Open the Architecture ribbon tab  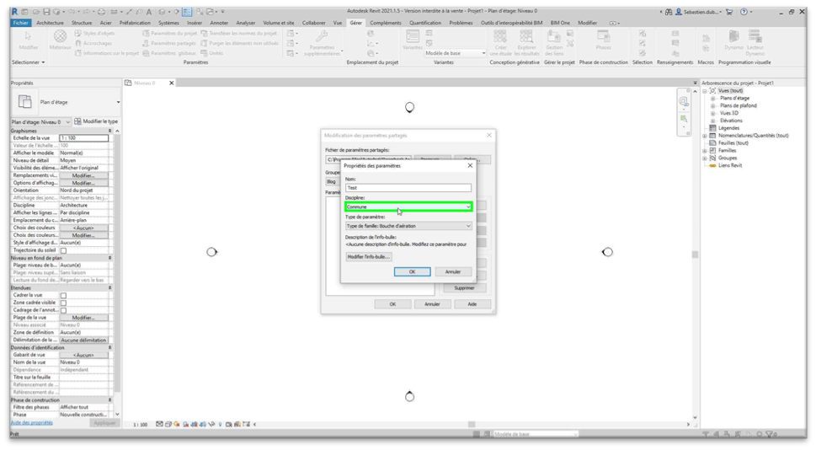click(49, 23)
